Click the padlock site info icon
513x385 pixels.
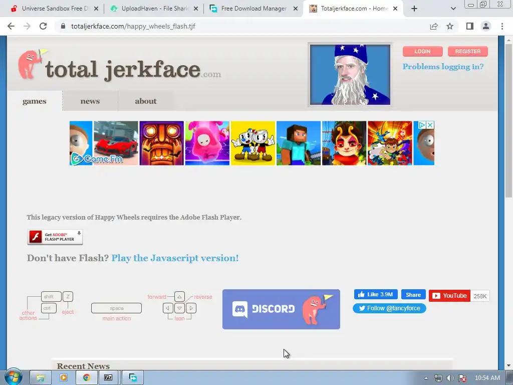point(63,26)
